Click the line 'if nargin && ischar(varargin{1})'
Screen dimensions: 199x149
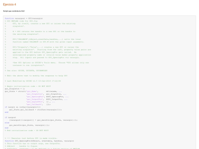tap(23, 107)
